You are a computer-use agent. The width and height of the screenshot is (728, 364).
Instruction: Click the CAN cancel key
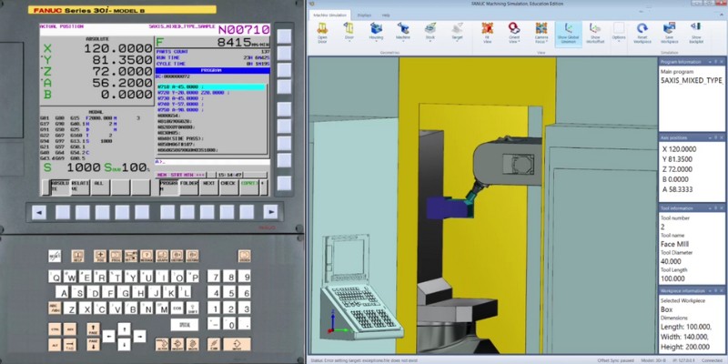point(214,344)
